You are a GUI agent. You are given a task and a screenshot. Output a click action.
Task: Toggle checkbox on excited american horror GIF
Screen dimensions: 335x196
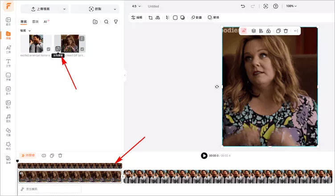coord(49,49)
